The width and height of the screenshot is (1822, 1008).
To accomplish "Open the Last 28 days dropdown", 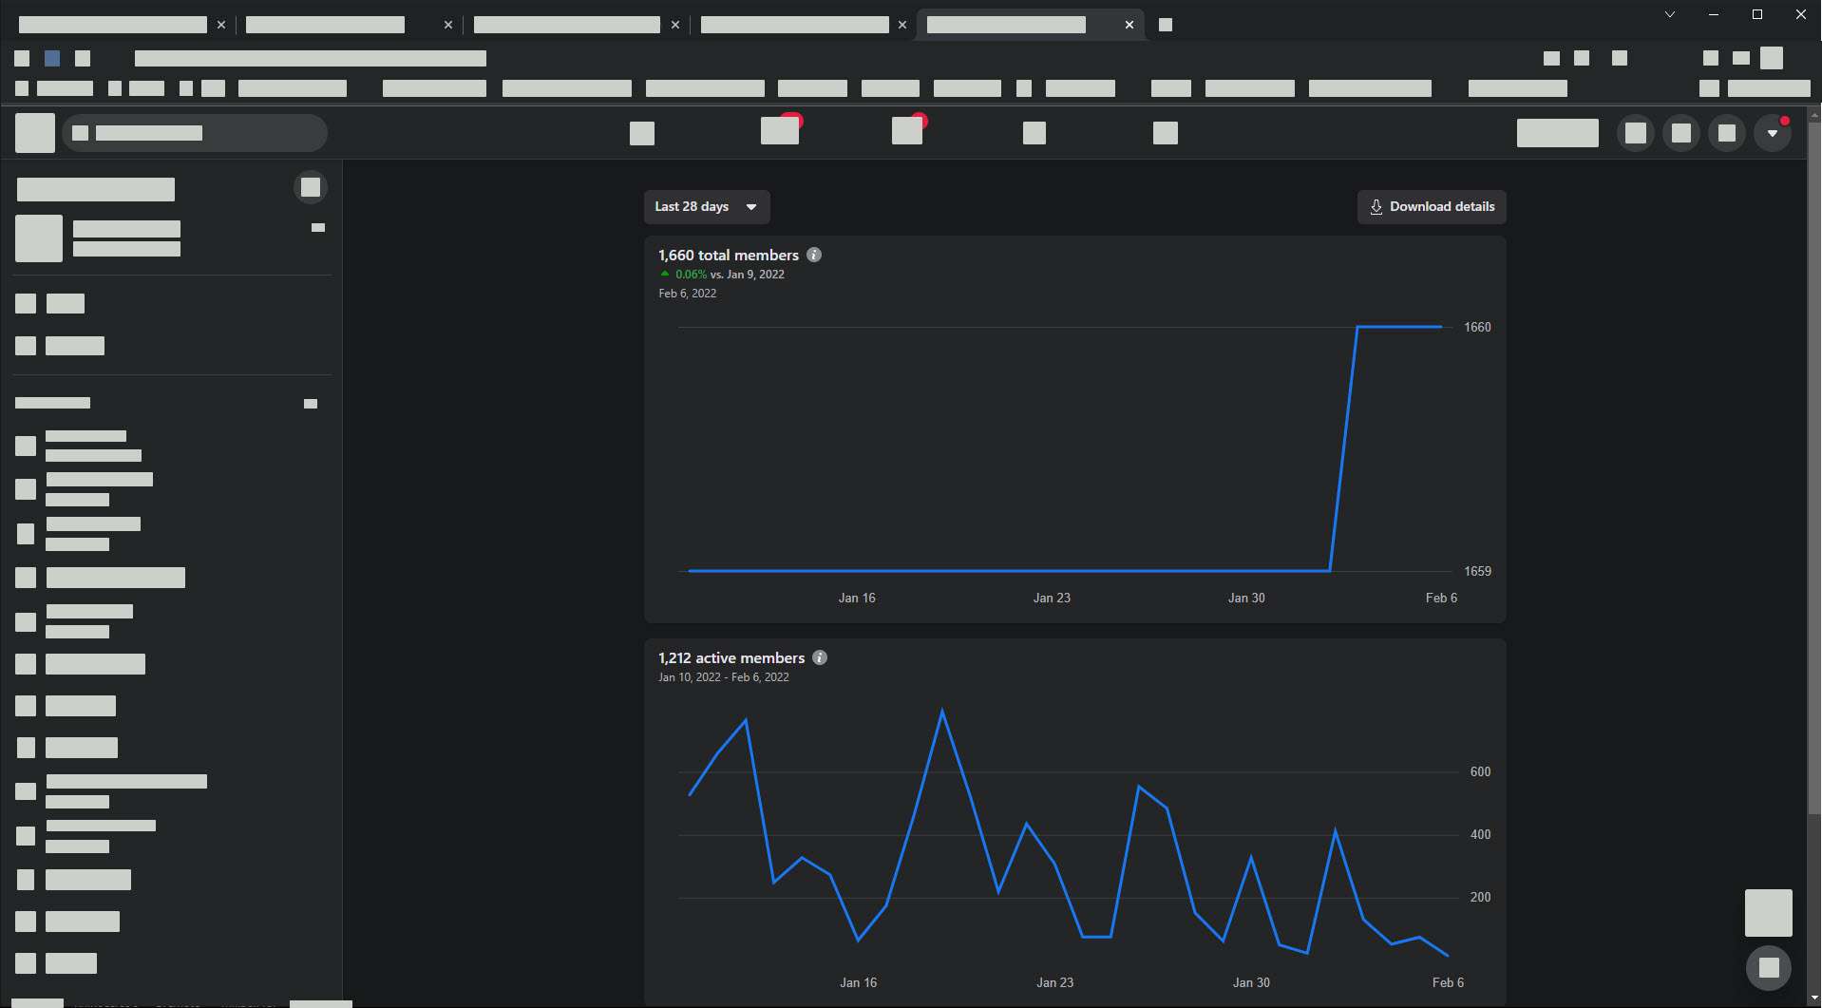I will tap(707, 207).
